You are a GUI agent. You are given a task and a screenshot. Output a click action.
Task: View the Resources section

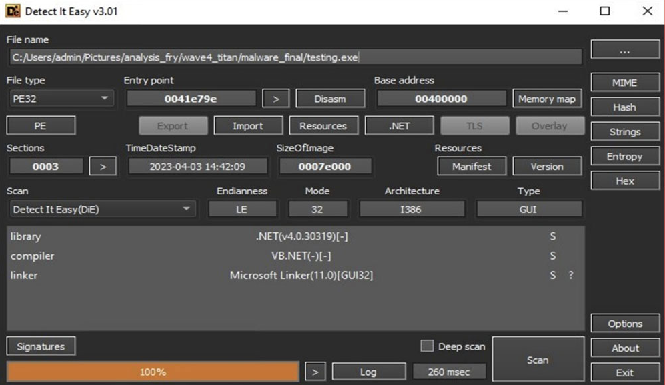(323, 125)
